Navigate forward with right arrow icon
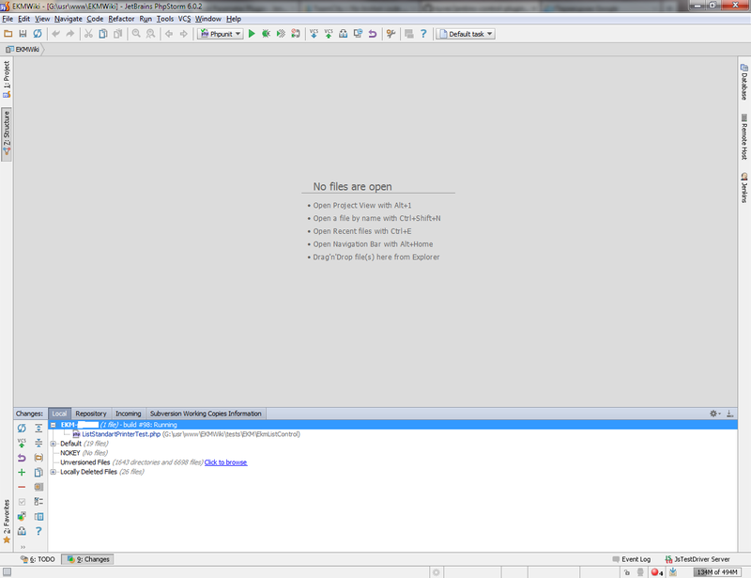 pyautogui.click(x=183, y=34)
